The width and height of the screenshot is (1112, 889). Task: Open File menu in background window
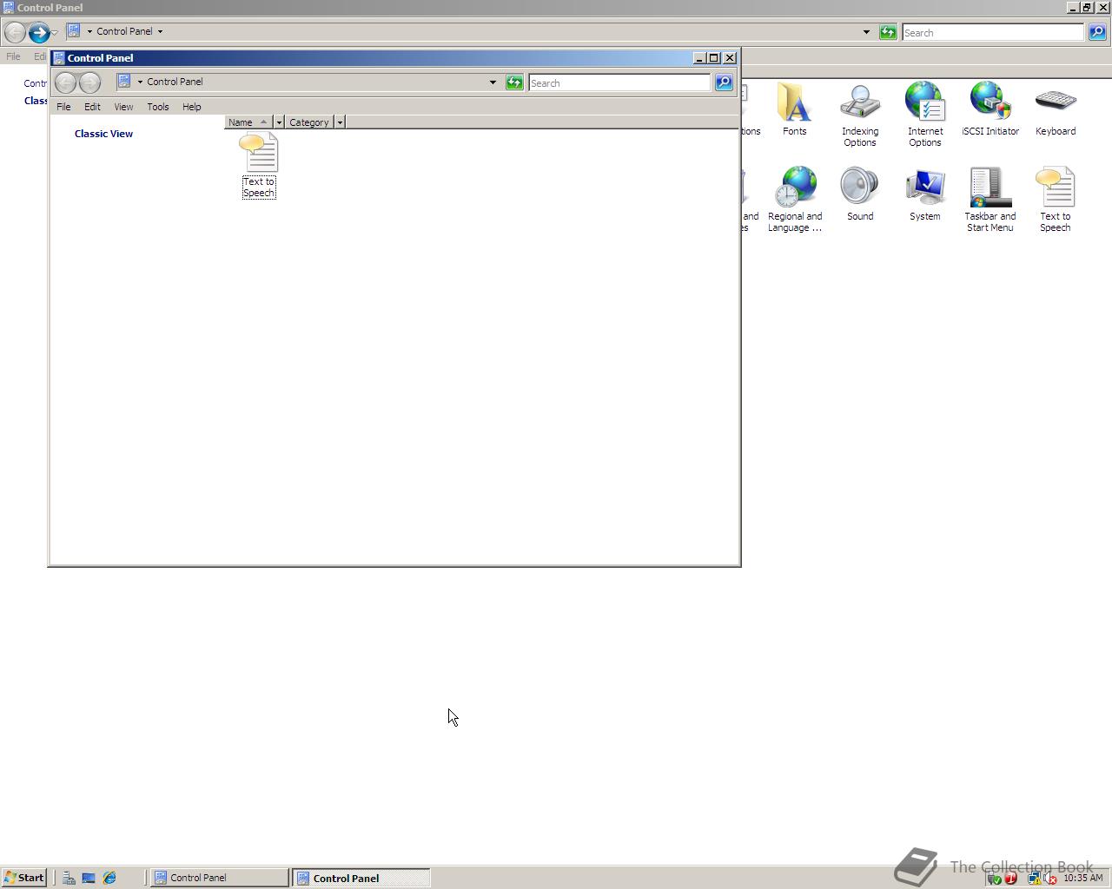pos(13,56)
